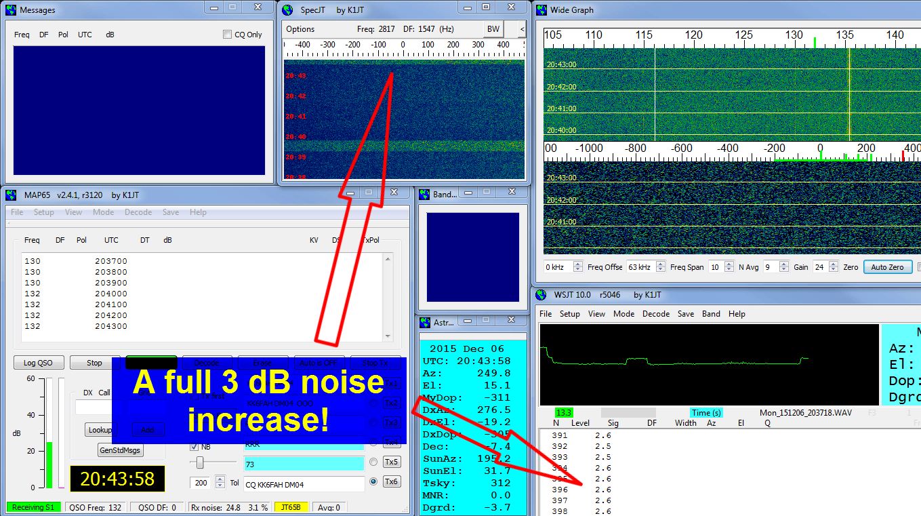The width and height of the screenshot is (921, 516).
Task: Click the MAP65 title bar globe icon
Action: tap(11, 195)
